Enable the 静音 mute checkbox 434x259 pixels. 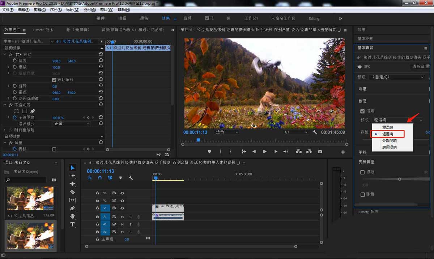pyautogui.click(x=362, y=194)
